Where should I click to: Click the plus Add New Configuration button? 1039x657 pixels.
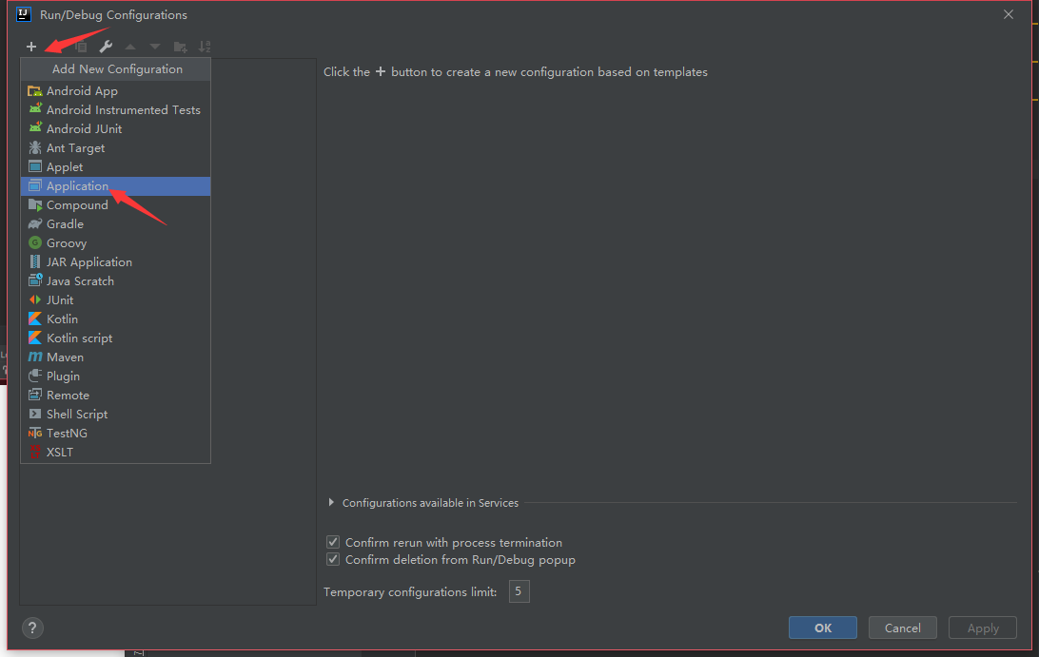[x=31, y=47]
